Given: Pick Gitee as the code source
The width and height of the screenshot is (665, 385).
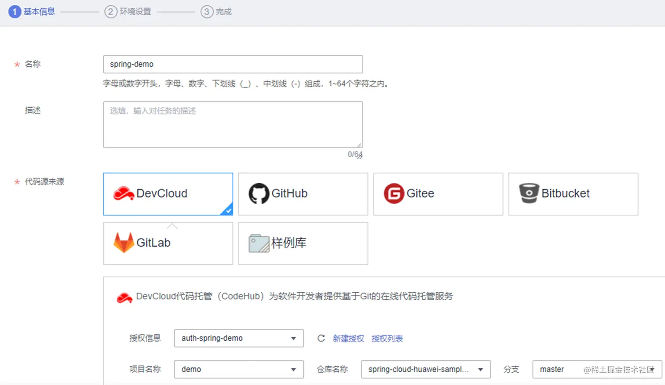Looking at the screenshot, I should point(438,194).
